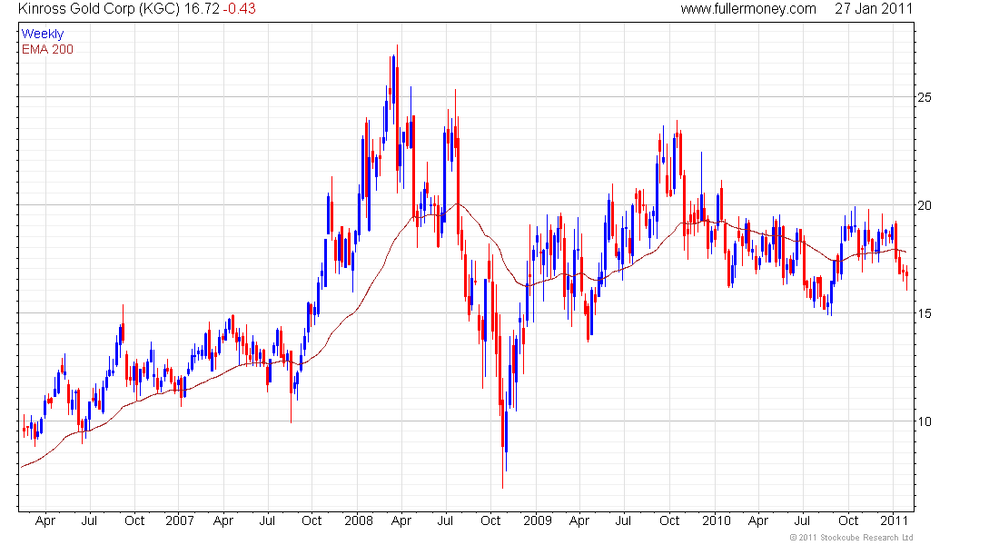Click the EMA 200 legend label

point(47,49)
